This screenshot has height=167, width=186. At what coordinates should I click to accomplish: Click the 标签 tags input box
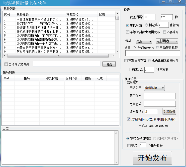click(153, 53)
